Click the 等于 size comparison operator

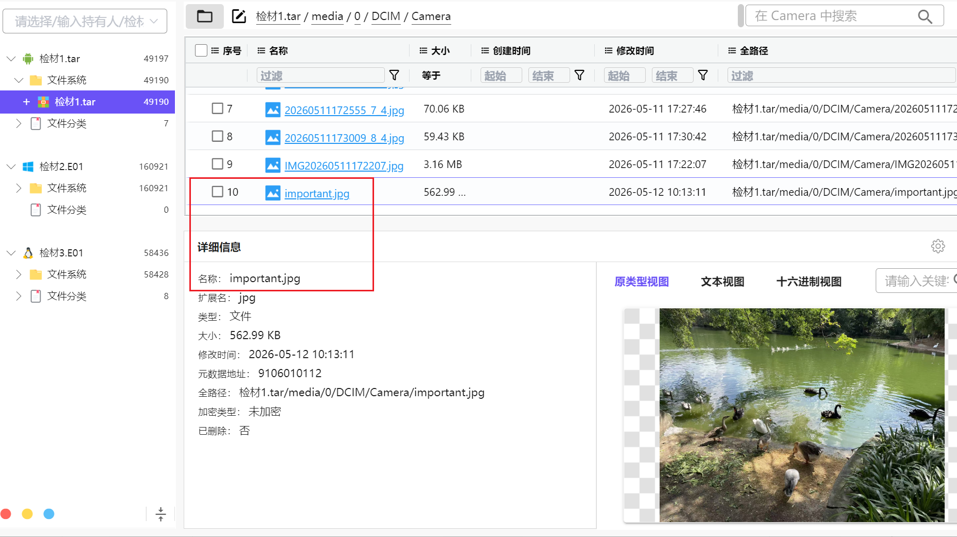pyautogui.click(x=431, y=76)
